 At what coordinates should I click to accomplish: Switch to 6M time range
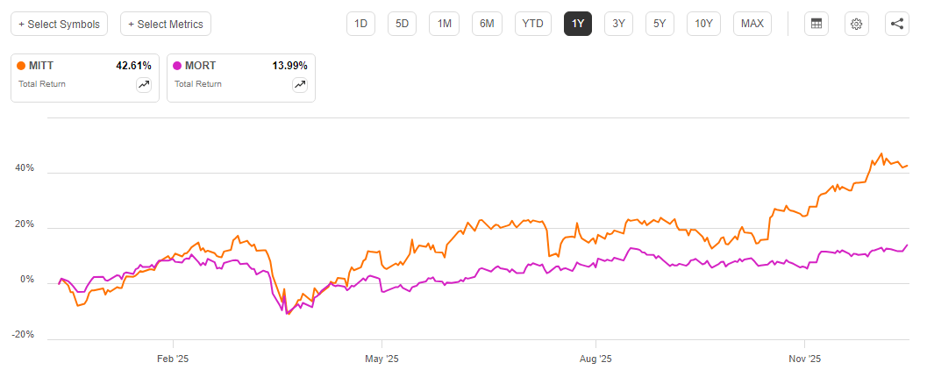[487, 24]
